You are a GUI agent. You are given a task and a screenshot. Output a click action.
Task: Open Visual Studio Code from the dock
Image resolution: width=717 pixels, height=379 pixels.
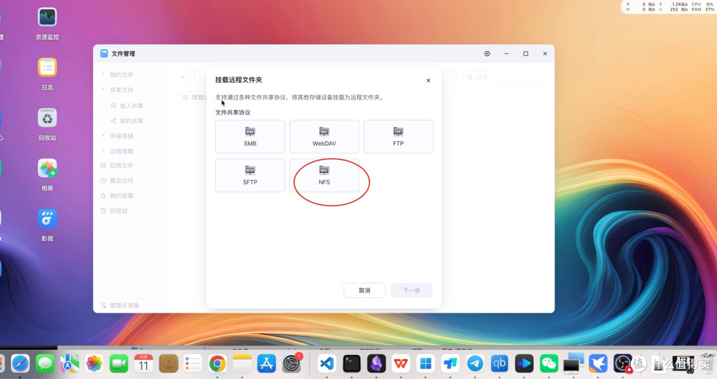click(327, 364)
